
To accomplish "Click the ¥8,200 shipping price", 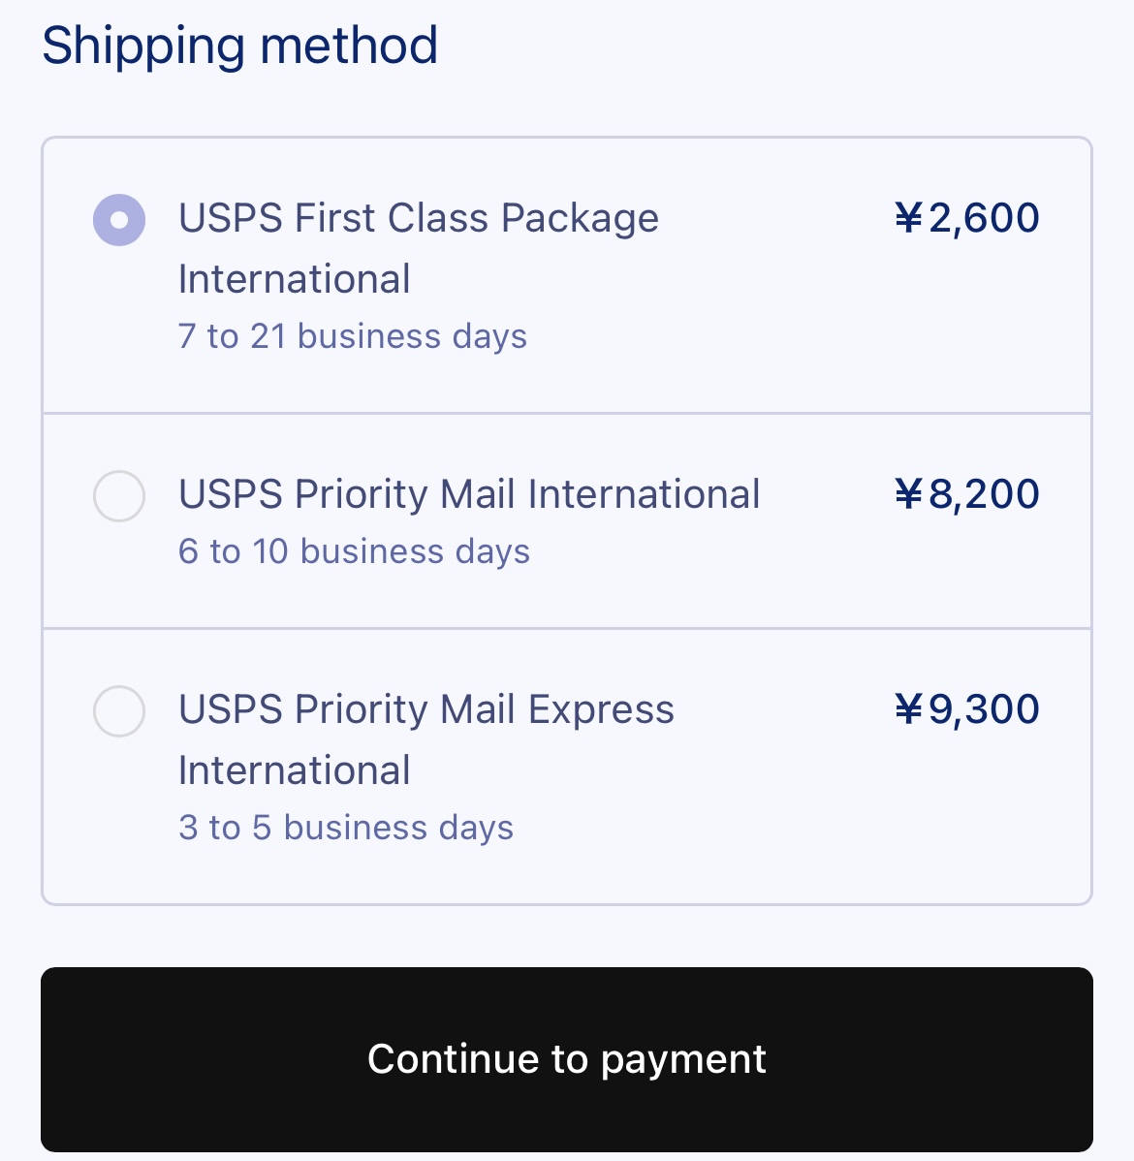I will pos(966,494).
